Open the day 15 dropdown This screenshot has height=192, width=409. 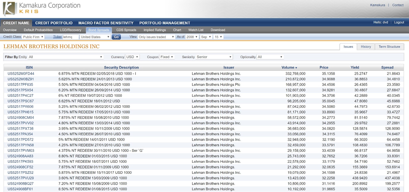tap(218, 37)
